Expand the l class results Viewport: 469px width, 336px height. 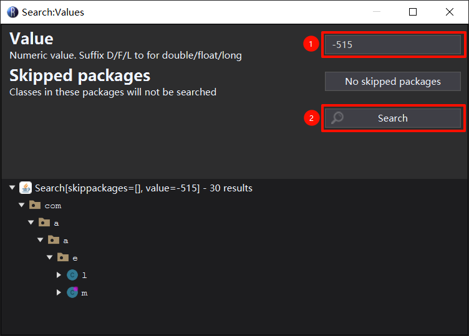pyautogui.click(x=59, y=275)
